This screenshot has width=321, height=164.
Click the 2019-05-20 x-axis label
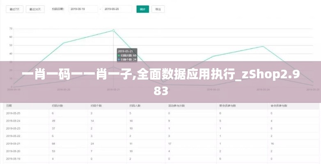point(64,89)
